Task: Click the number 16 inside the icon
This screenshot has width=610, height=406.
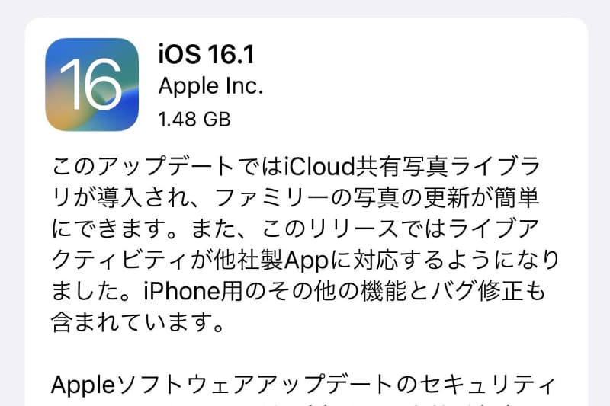Action: point(91,85)
